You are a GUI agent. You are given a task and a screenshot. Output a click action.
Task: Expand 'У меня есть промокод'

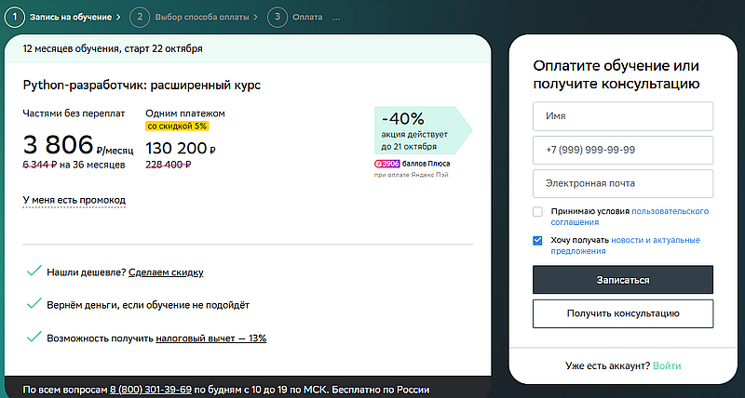(x=74, y=200)
